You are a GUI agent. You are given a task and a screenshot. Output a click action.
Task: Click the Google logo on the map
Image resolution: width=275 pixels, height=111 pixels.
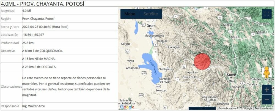pos(127,107)
